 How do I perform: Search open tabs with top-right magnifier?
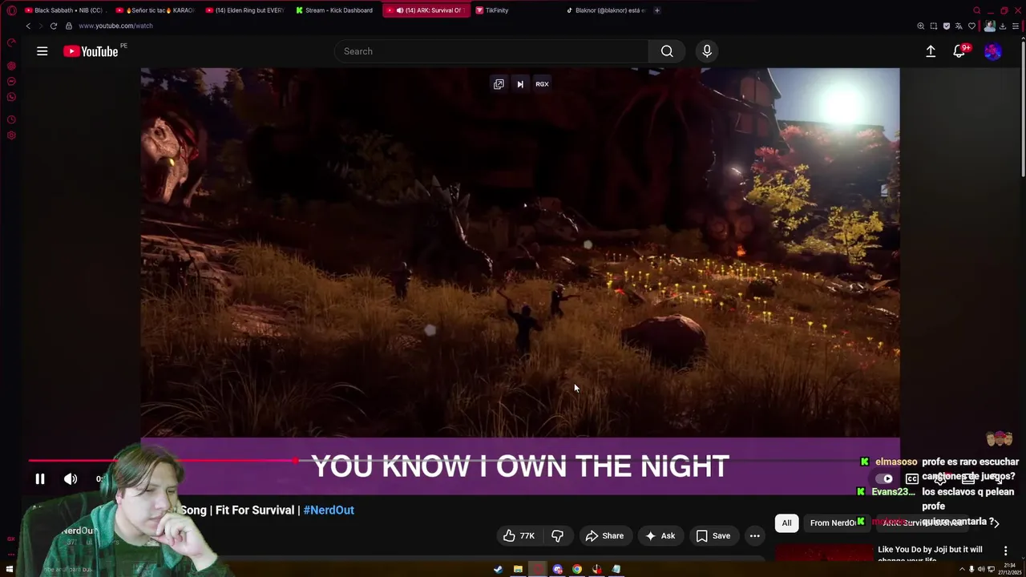pyautogui.click(x=976, y=10)
